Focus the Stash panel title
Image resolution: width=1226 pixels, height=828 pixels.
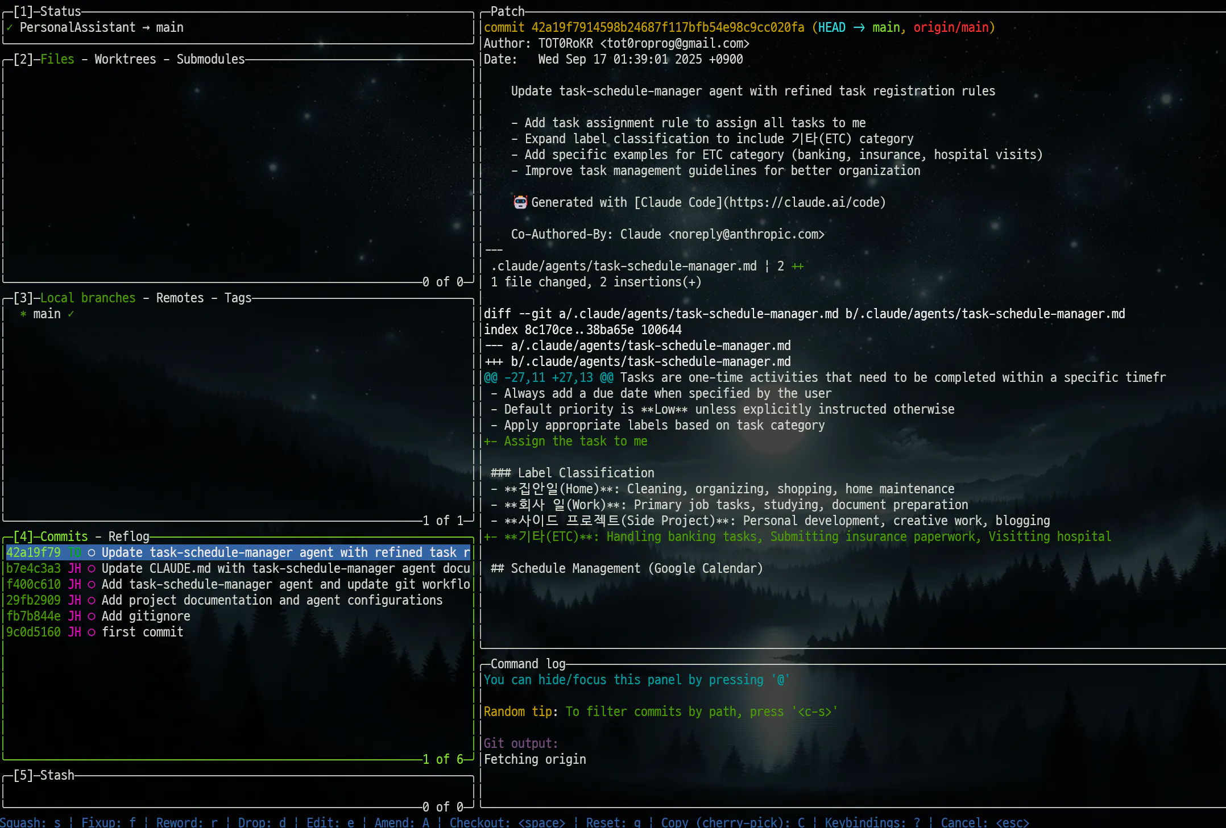pos(57,775)
